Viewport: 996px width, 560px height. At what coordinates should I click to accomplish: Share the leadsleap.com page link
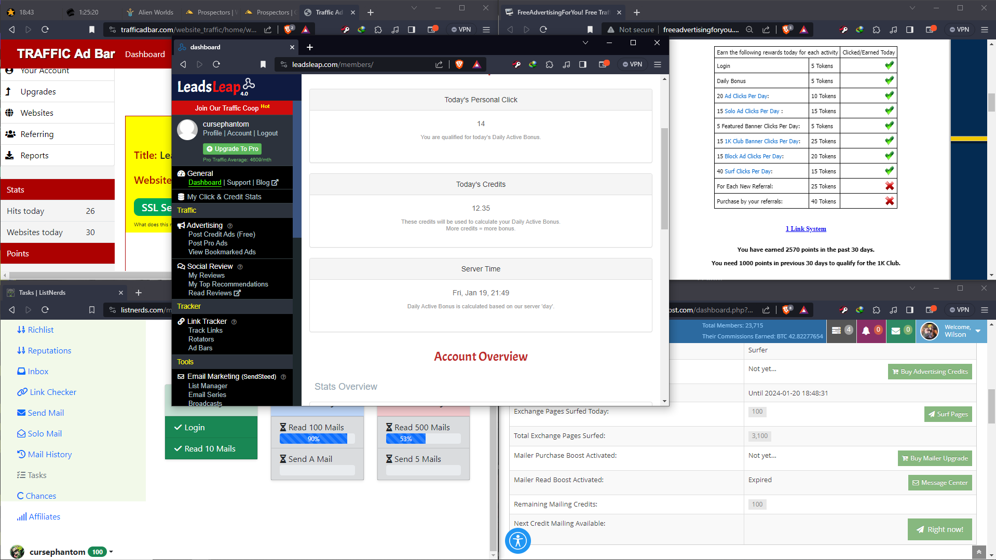[x=439, y=64]
